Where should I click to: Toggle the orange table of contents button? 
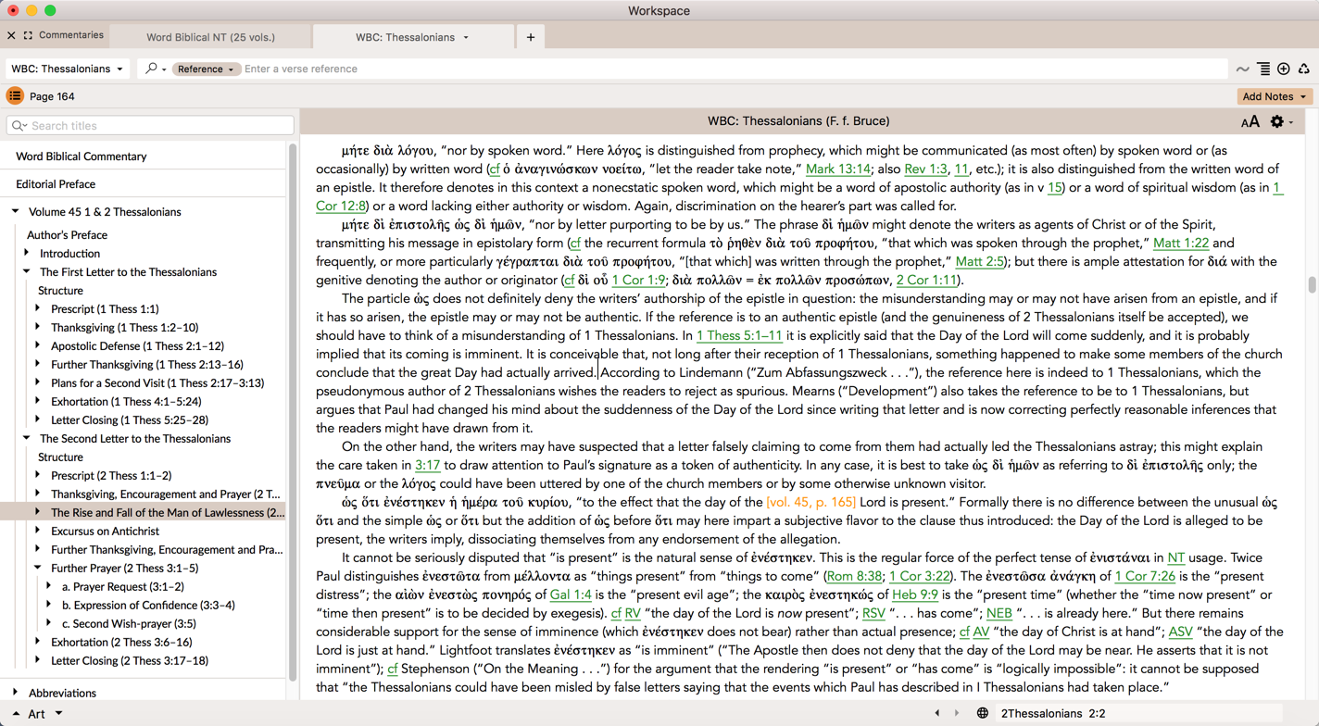tap(15, 96)
